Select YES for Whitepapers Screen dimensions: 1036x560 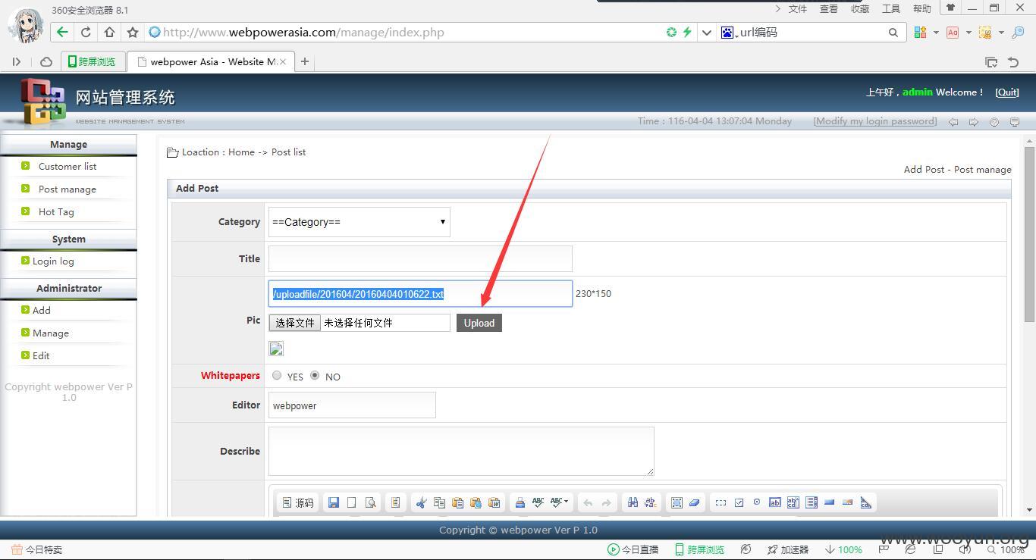pos(277,375)
